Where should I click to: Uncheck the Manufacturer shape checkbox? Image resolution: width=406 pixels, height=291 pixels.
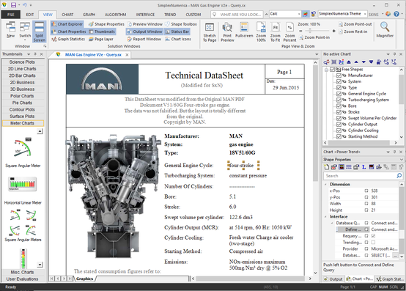(x=339, y=75)
